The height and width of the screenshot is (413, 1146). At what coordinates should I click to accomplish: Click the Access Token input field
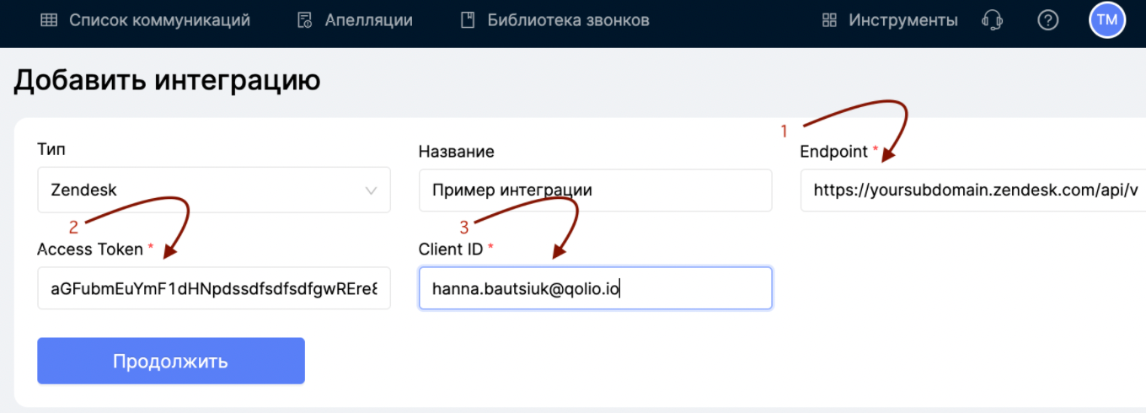click(214, 289)
